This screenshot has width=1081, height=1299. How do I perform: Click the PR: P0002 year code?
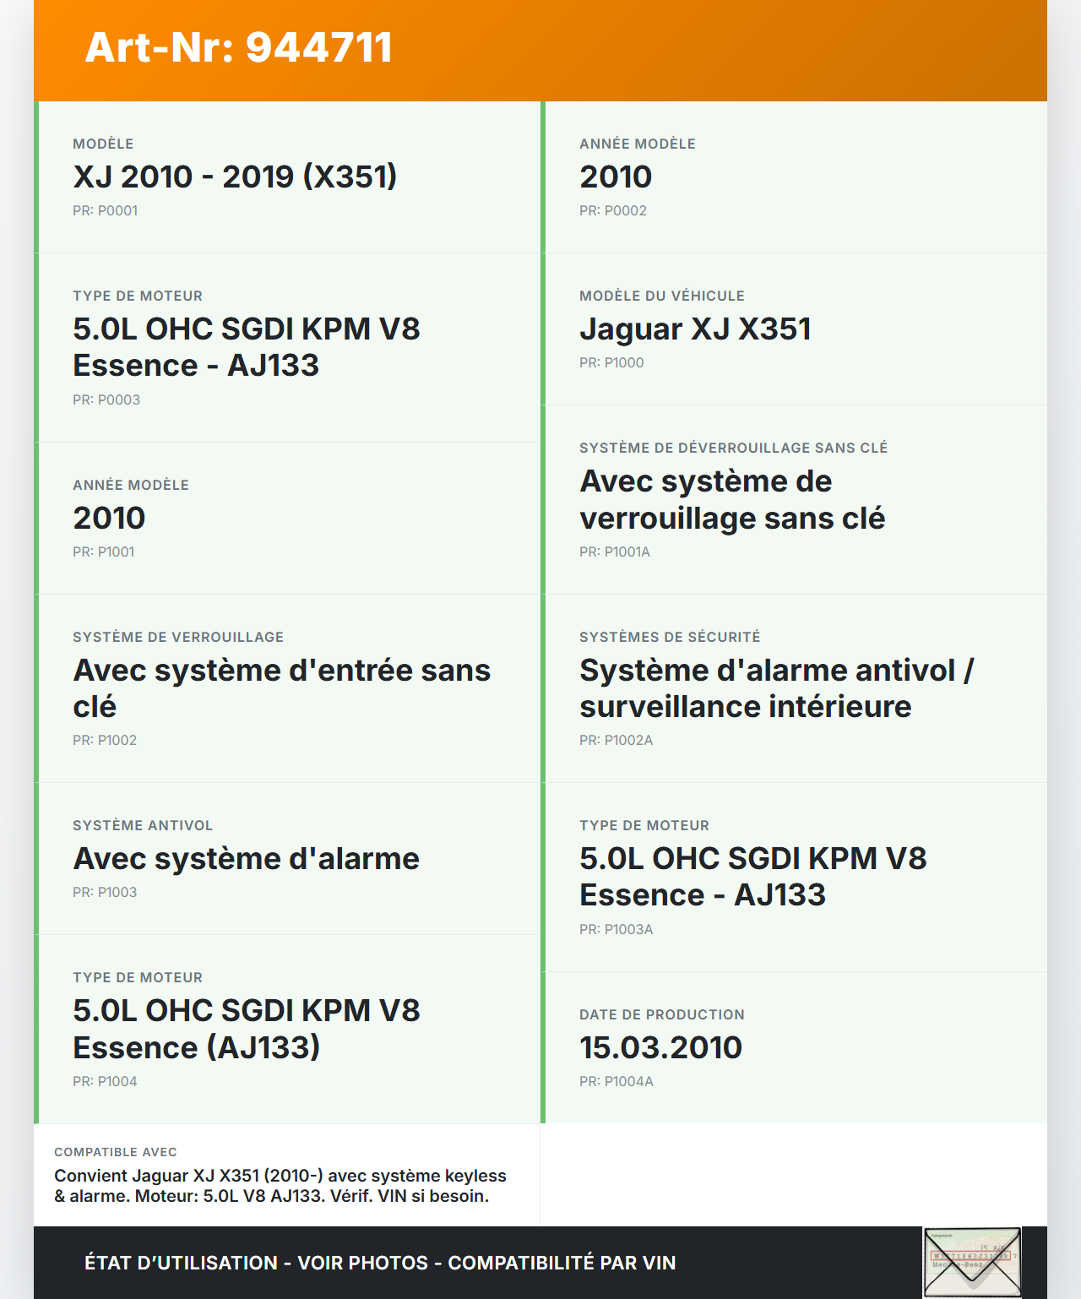tap(612, 210)
